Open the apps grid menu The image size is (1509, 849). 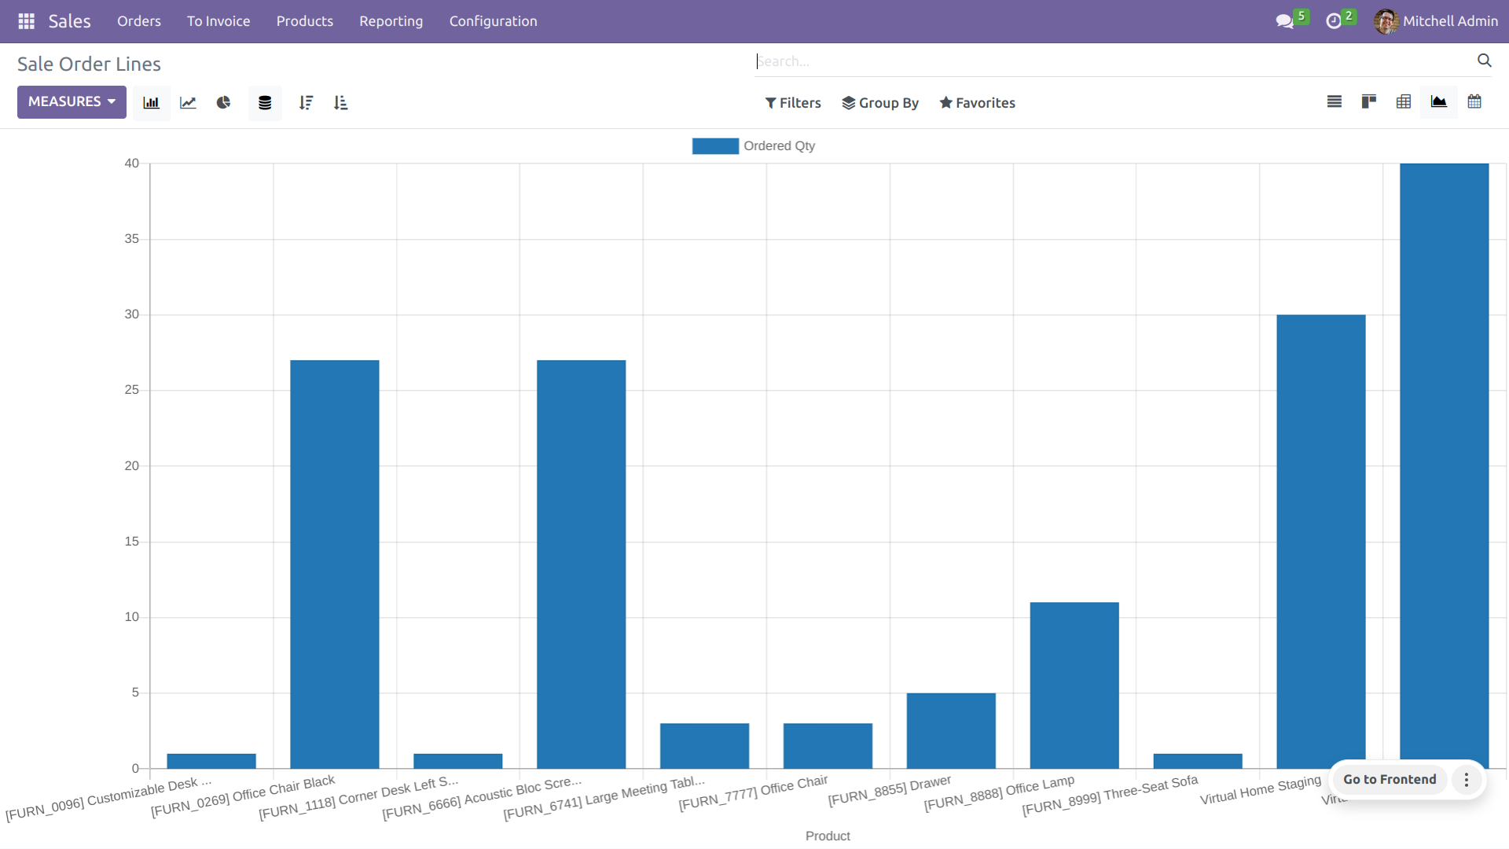[x=26, y=21]
